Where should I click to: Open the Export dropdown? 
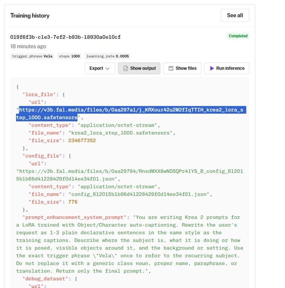point(100,68)
